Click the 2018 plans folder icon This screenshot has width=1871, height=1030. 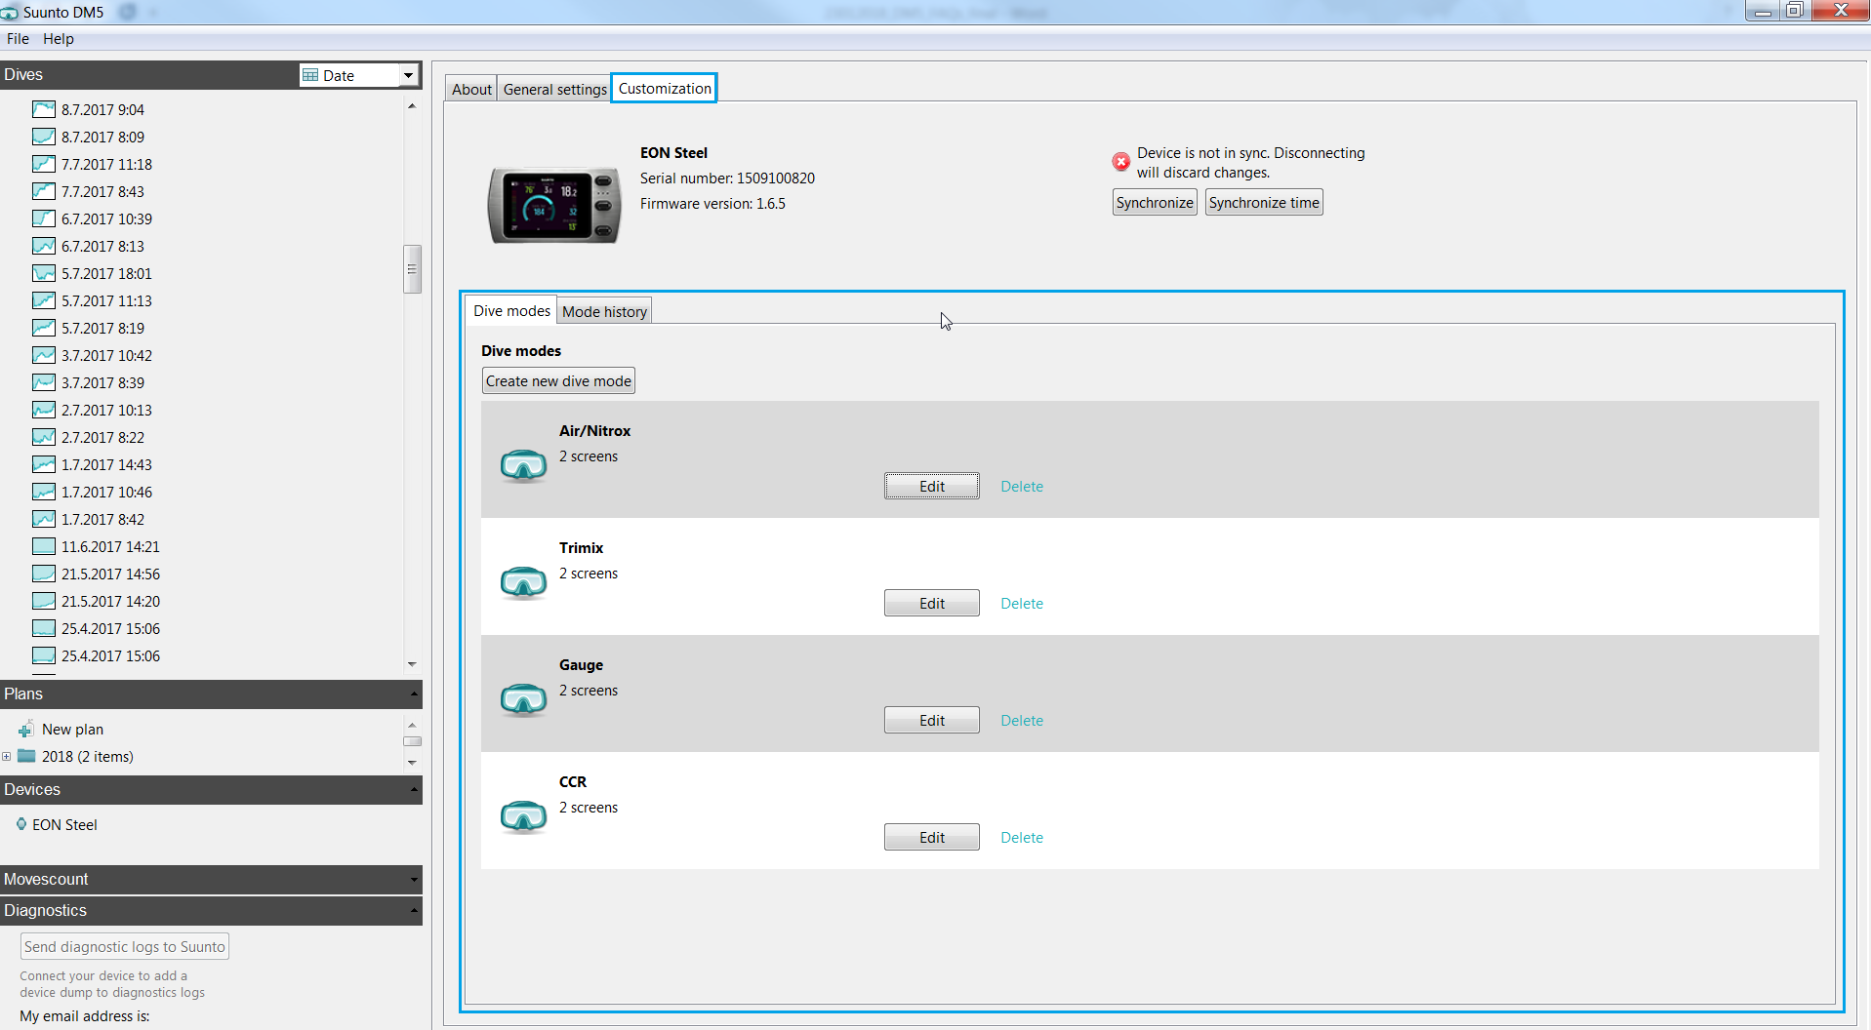pos(26,756)
